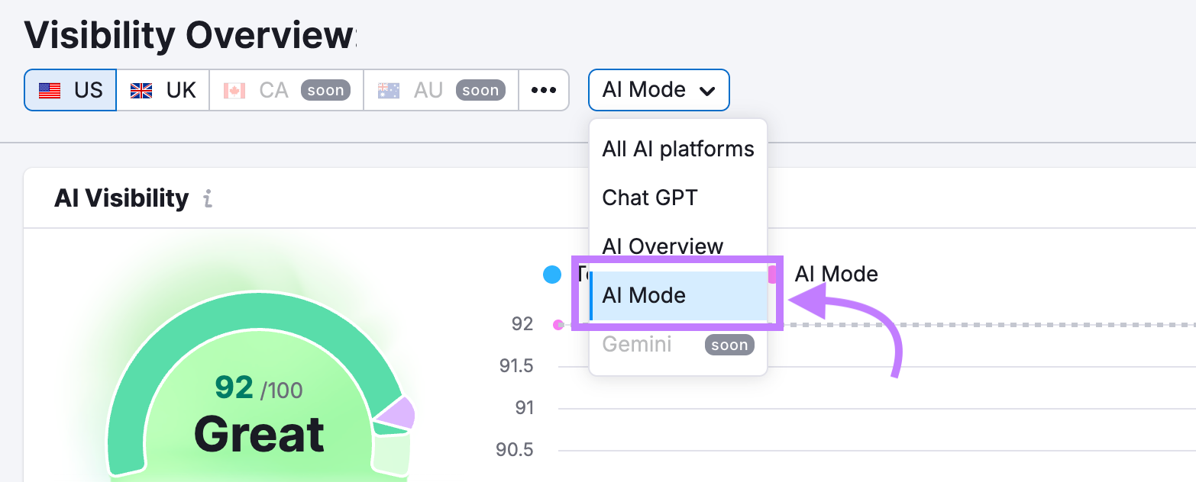The width and height of the screenshot is (1196, 482).
Task: Click the pink data point at 92
Action: [558, 325]
